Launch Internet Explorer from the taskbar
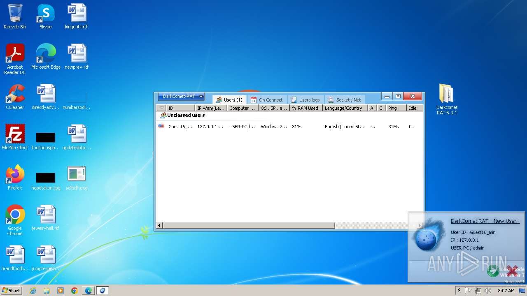 (x=33, y=291)
